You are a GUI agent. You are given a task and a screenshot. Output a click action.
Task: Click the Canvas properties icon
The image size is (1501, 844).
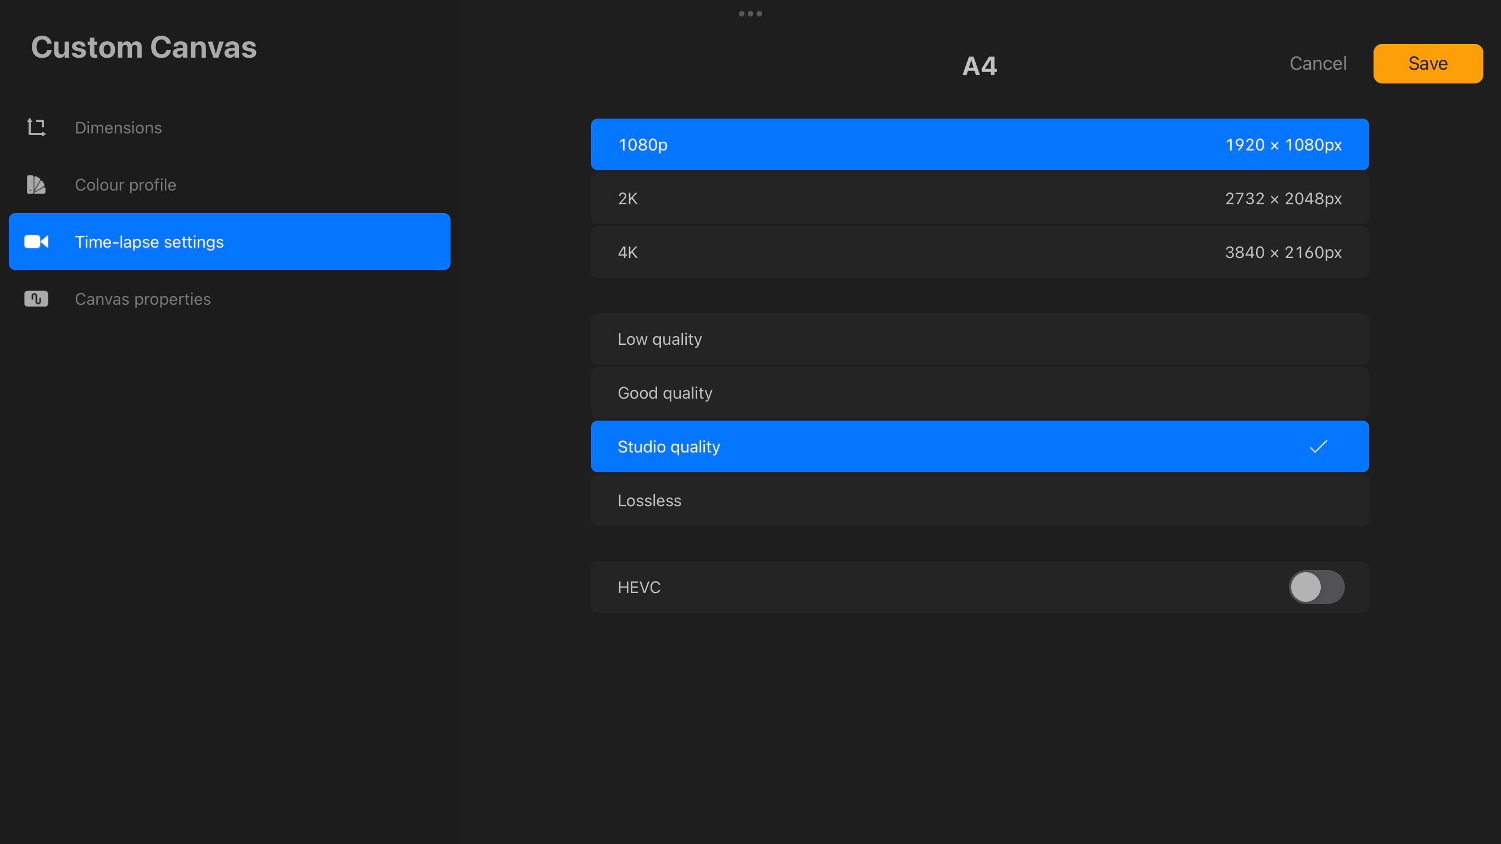coord(36,299)
